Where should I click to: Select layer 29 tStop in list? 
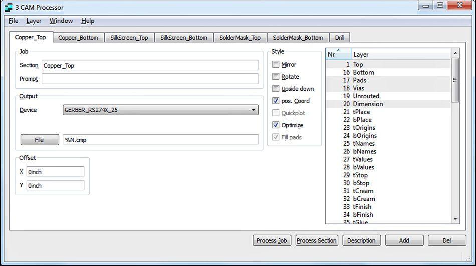389,175
